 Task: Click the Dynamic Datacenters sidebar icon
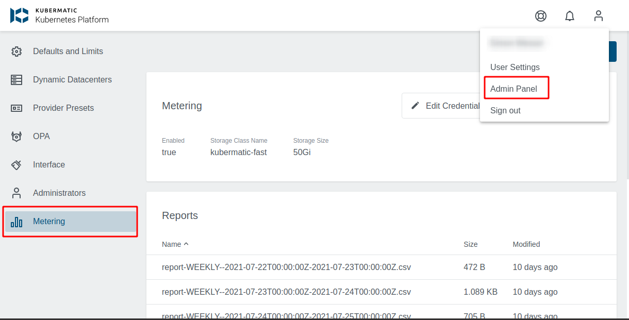(16, 79)
